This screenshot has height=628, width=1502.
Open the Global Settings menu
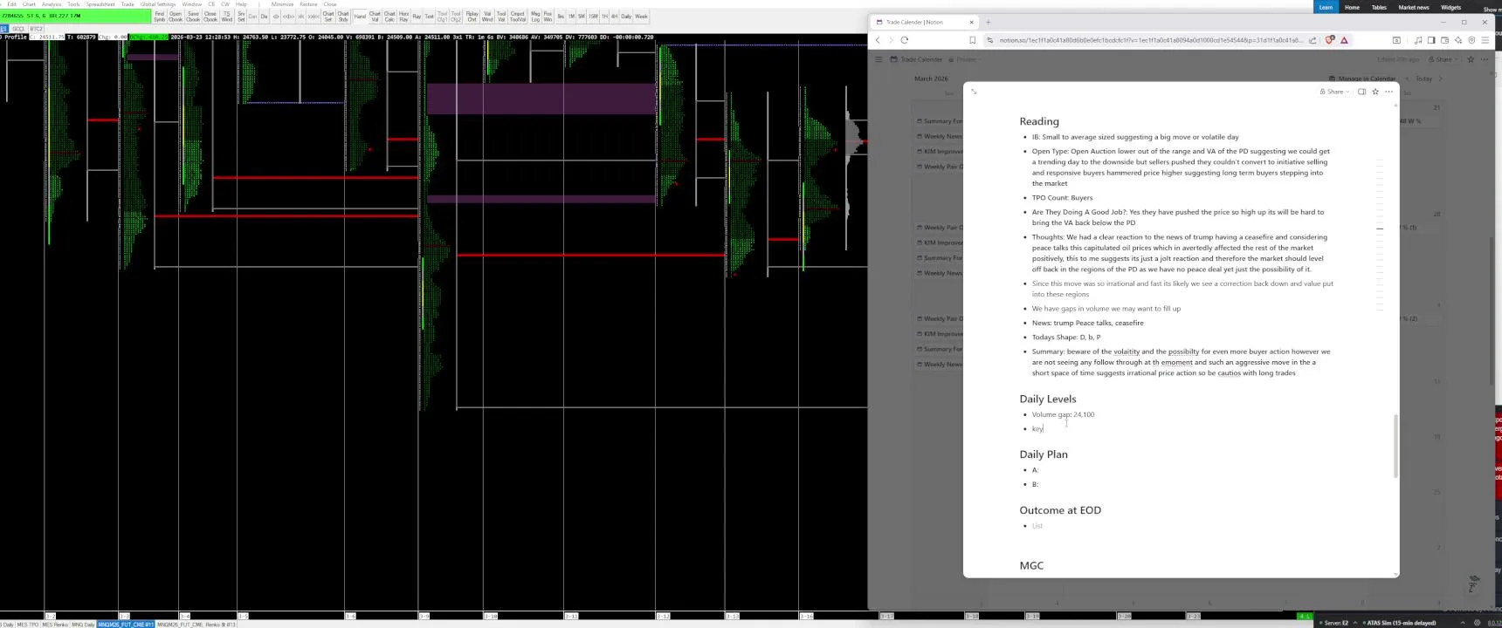158,4
